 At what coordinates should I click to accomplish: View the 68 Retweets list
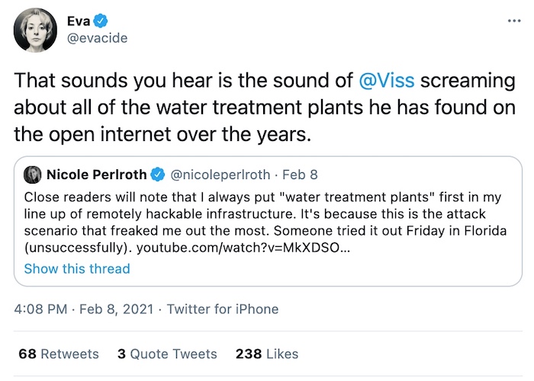tap(60, 354)
